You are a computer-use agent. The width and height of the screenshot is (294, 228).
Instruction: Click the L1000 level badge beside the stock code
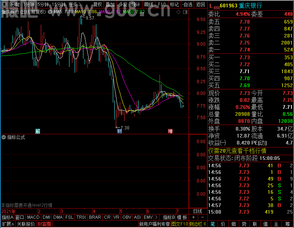coord(215,6)
